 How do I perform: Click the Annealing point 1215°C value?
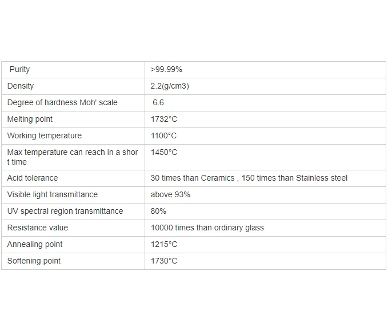click(164, 245)
